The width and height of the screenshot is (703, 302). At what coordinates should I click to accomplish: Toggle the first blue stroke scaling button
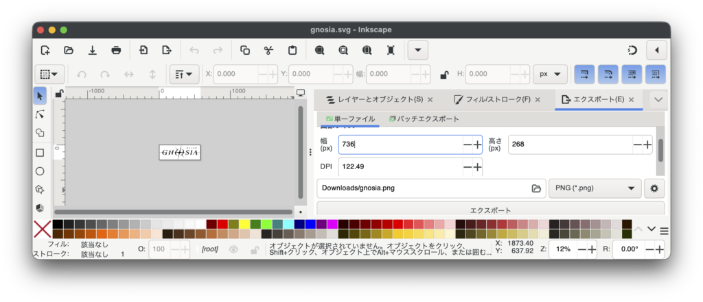(584, 74)
